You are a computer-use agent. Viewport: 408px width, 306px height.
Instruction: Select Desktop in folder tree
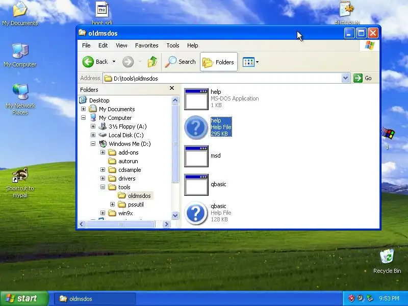point(99,100)
